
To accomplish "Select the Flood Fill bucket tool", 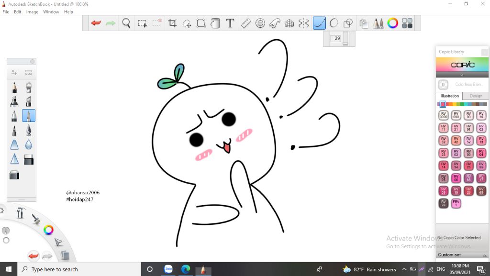I will [215, 23].
